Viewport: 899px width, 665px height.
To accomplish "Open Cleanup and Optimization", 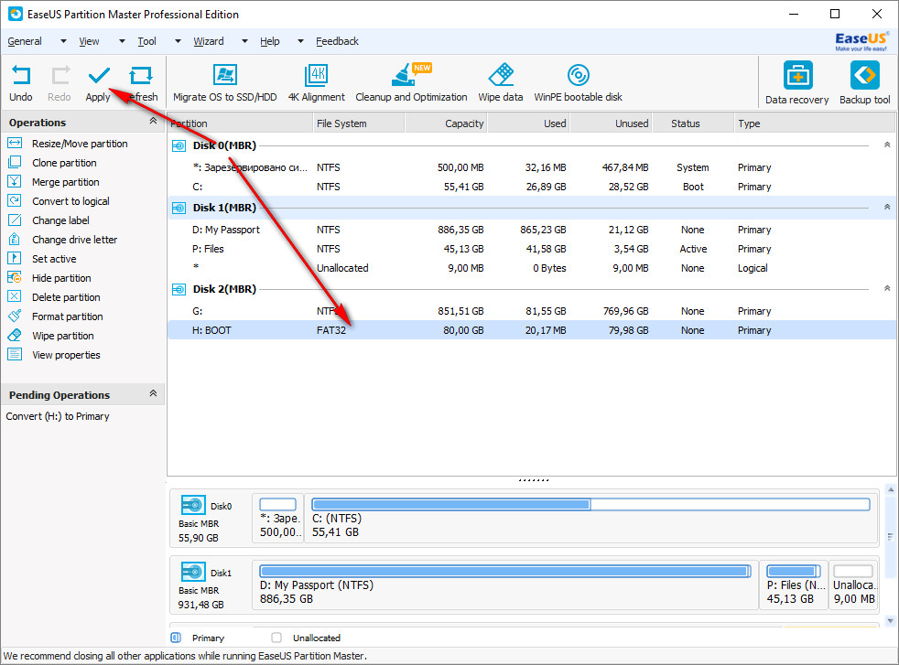I will pos(411,83).
